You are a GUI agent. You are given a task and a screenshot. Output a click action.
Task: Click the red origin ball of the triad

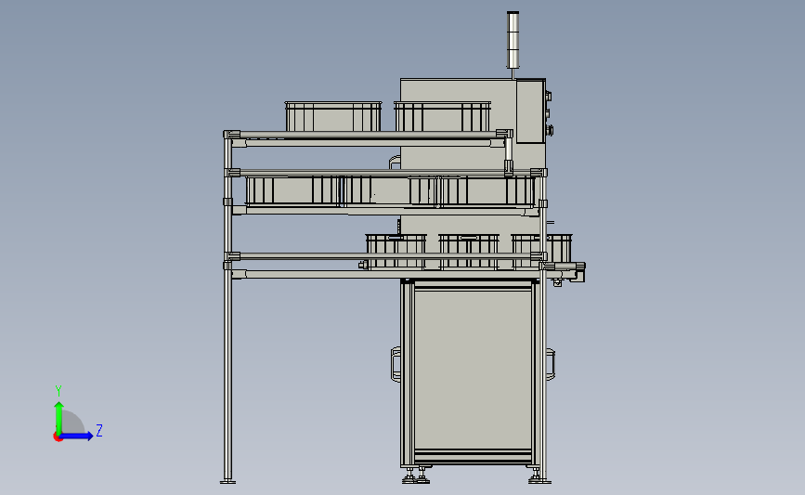(58, 437)
